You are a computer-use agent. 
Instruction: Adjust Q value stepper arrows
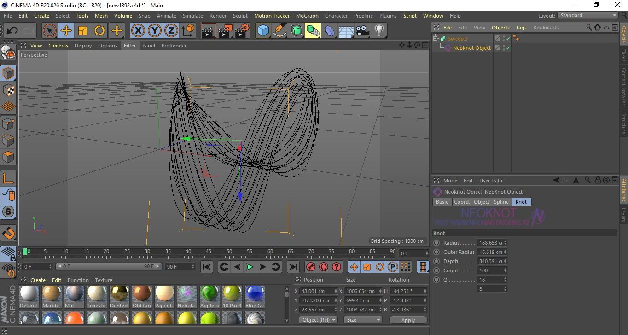tap(506, 280)
